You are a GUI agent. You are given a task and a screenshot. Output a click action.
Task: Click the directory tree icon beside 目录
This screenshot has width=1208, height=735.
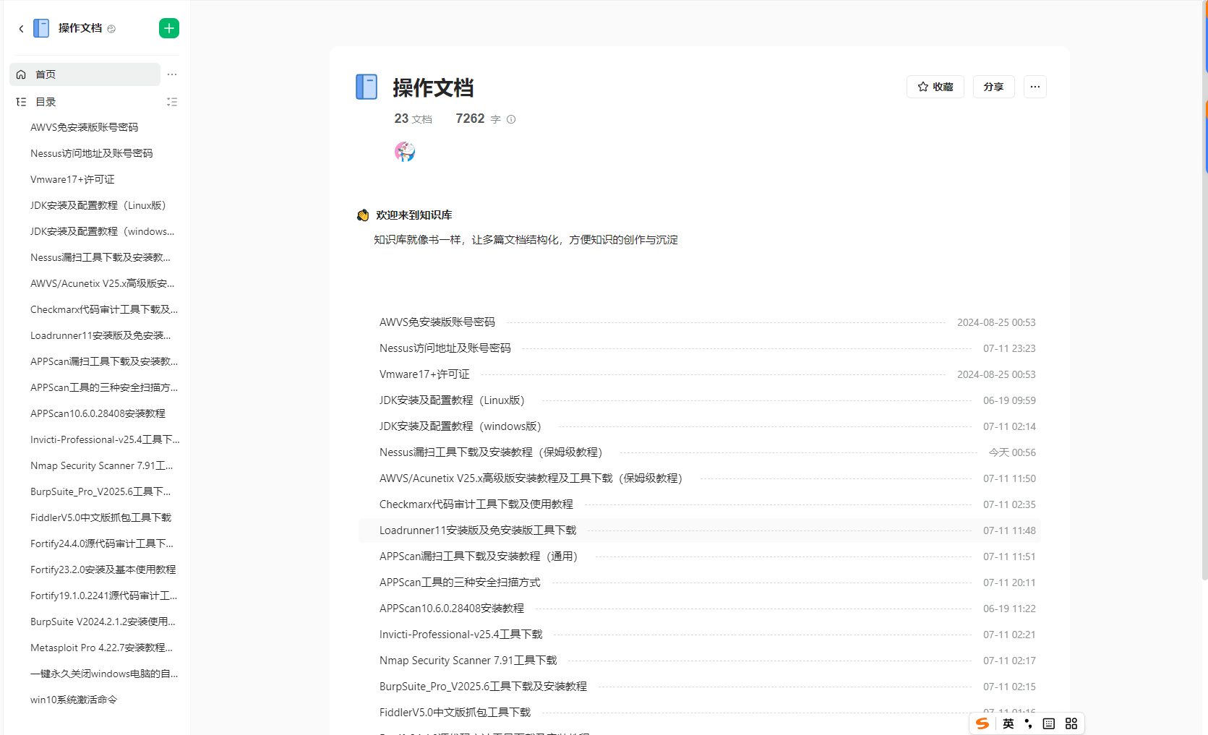(21, 102)
